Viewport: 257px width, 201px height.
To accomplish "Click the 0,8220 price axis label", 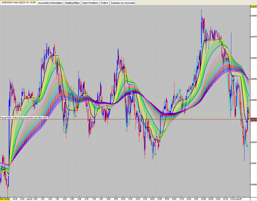I will point(253,142).
